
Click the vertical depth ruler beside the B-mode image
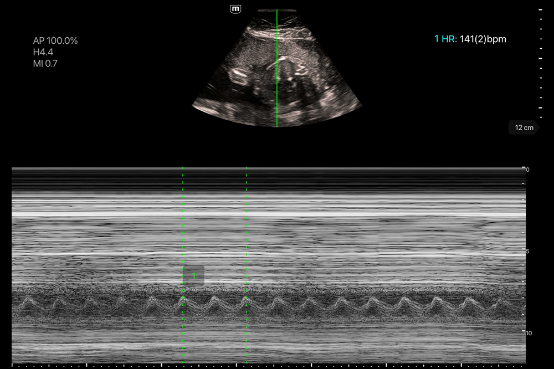[x=541, y=61]
